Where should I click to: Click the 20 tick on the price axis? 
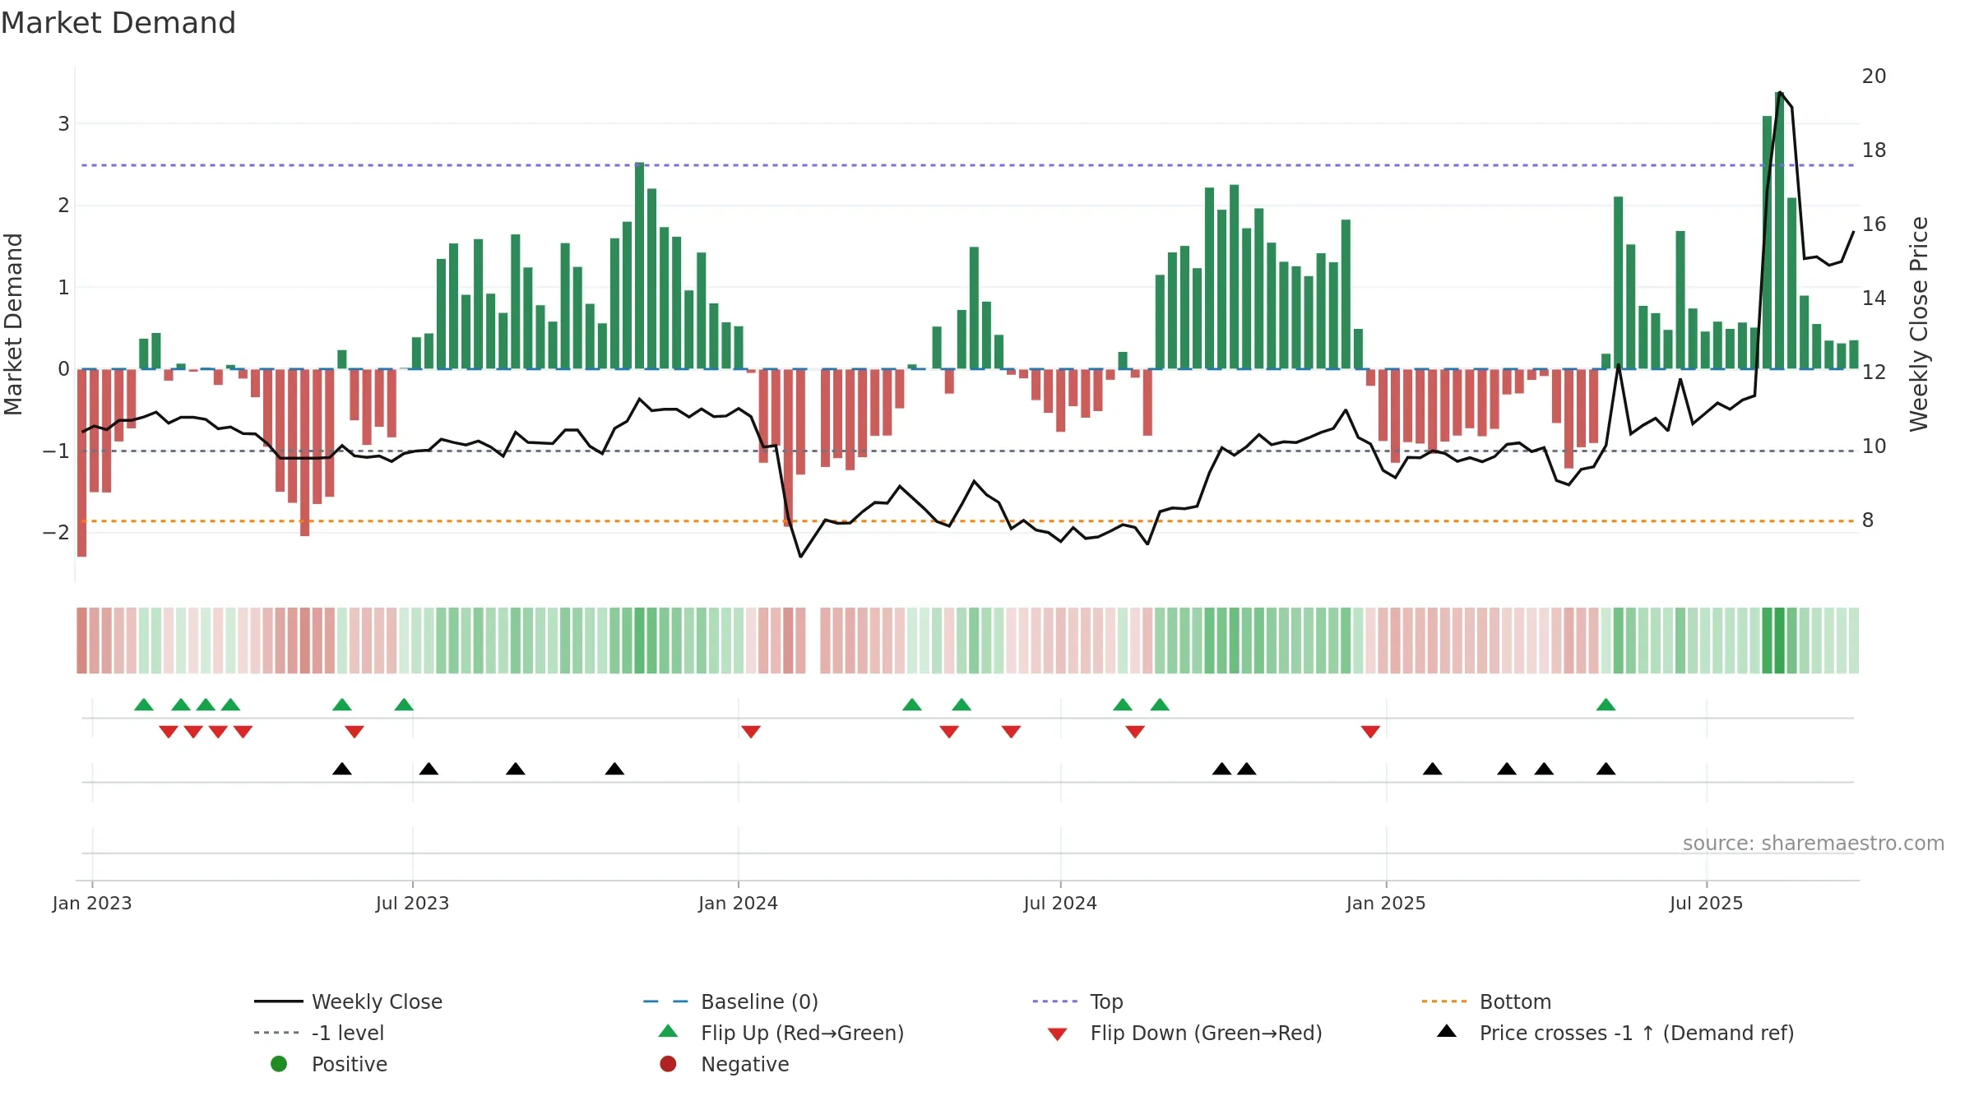point(1874,76)
